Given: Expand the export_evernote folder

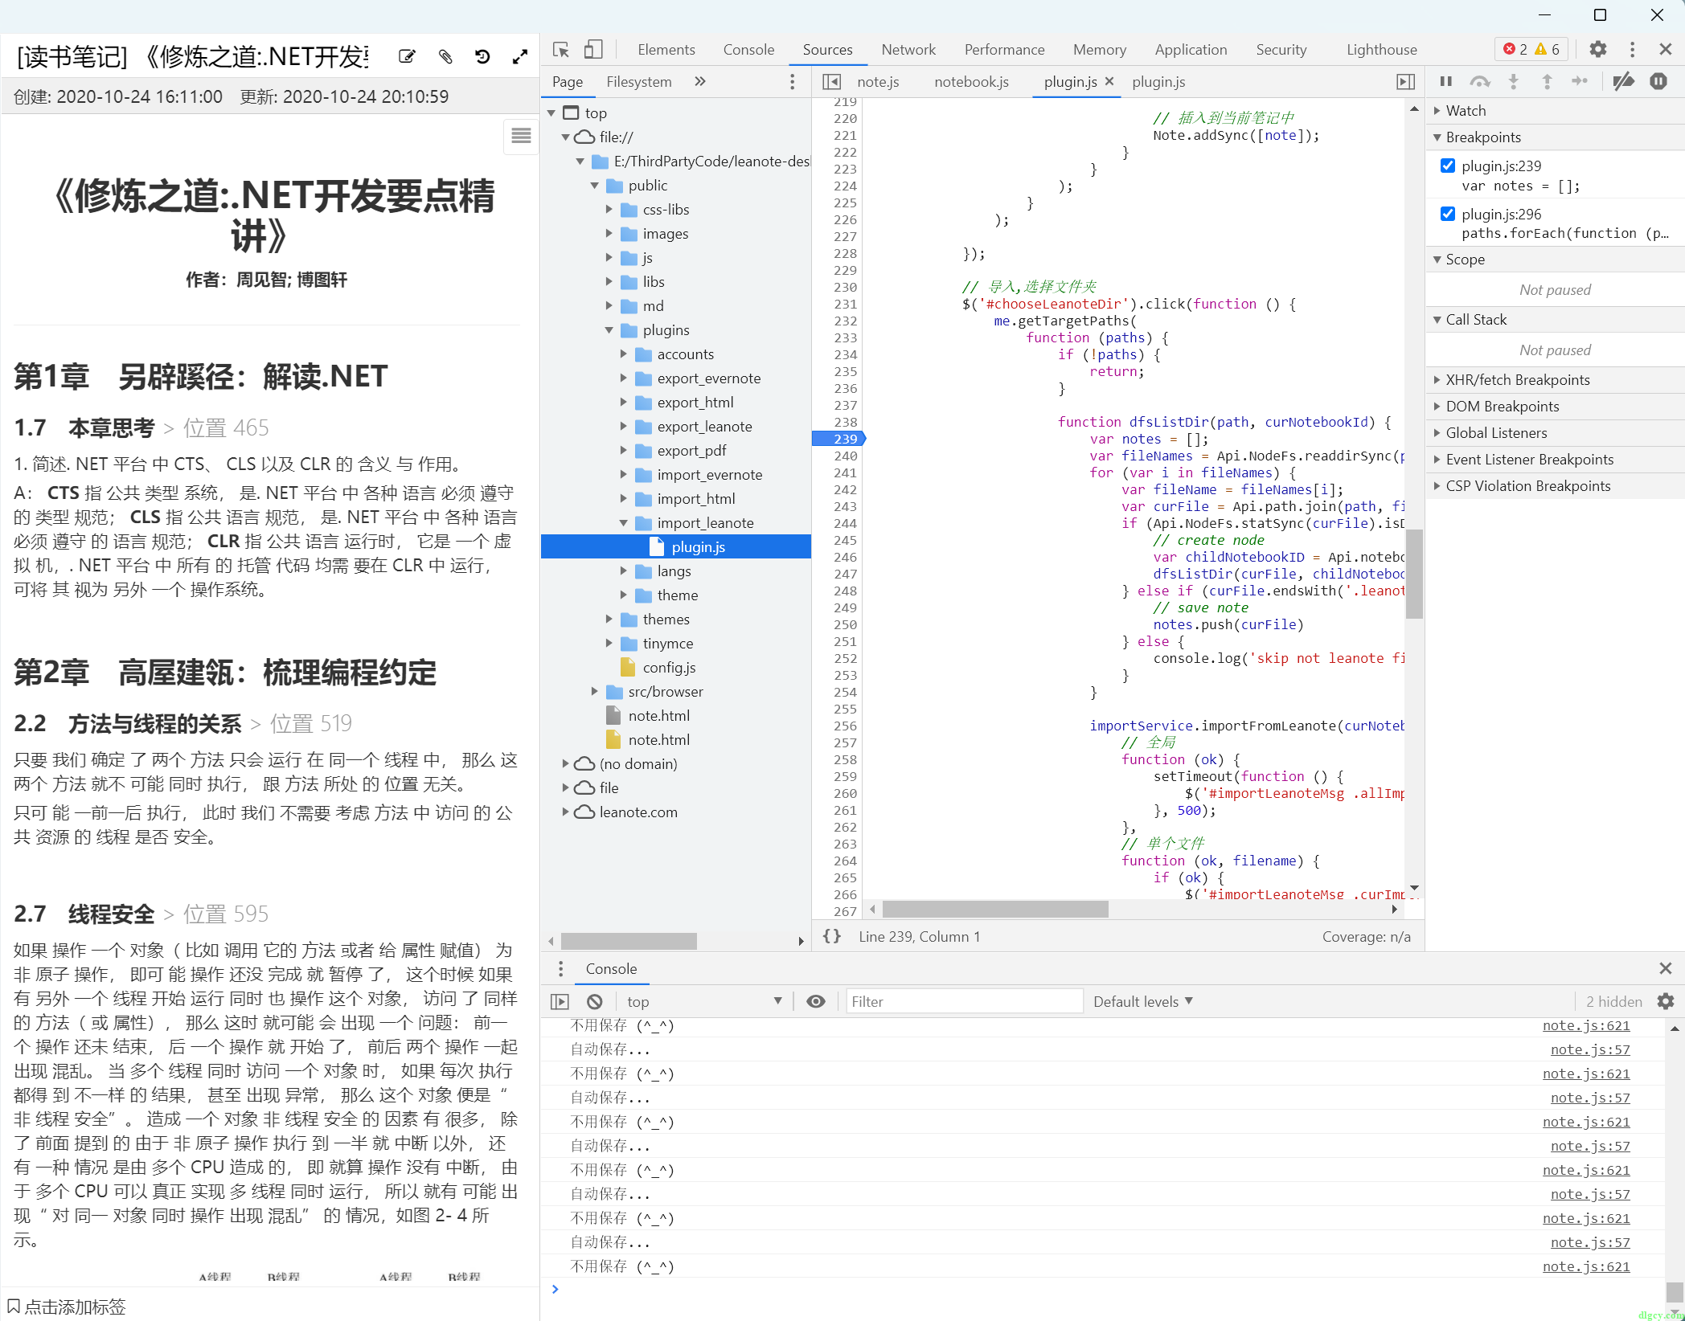Looking at the screenshot, I should (x=624, y=378).
